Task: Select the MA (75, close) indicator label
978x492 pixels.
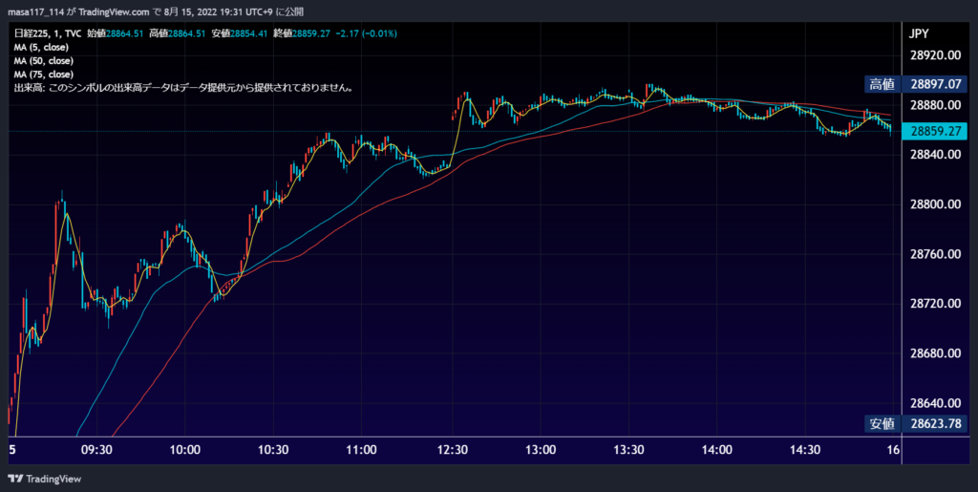Action: click(x=44, y=75)
